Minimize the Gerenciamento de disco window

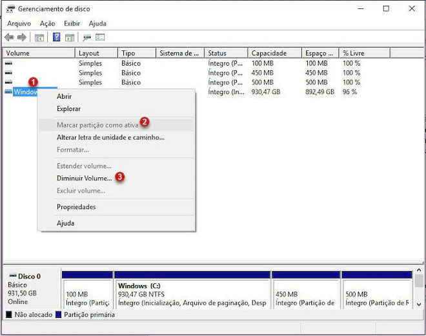(x=361, y=8)
